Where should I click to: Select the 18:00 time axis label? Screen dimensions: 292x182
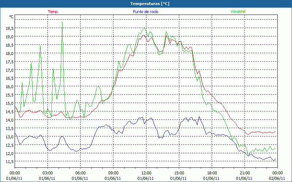212,173
